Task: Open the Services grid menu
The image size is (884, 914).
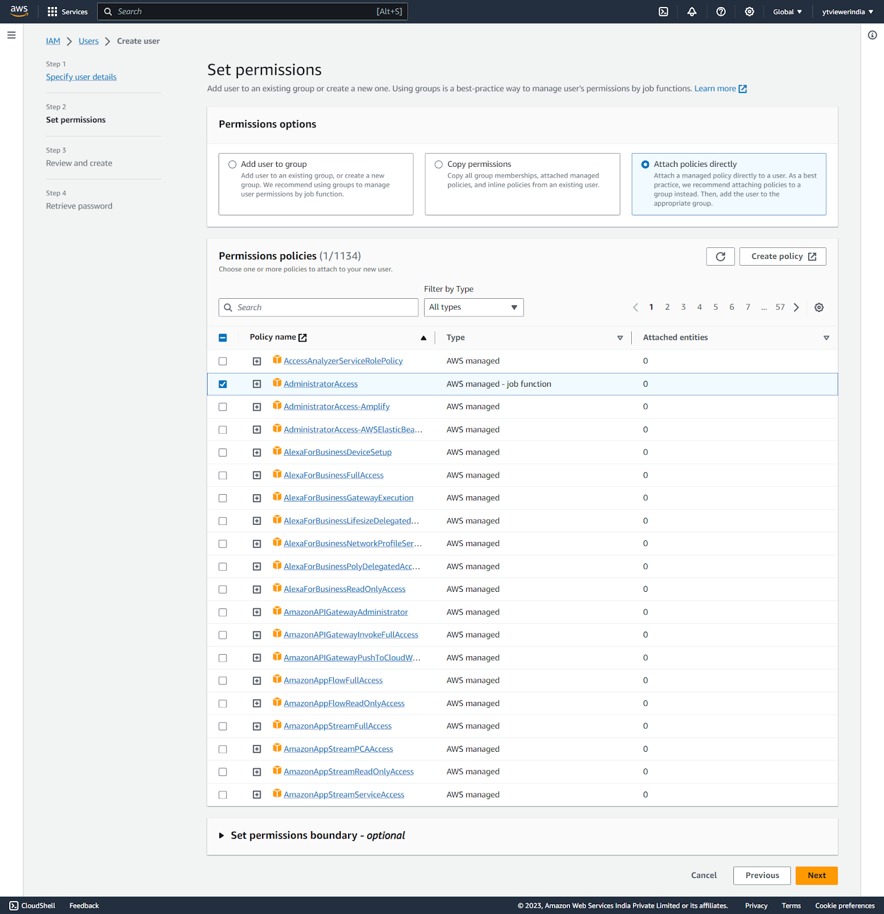Action: tap(67, 11)
